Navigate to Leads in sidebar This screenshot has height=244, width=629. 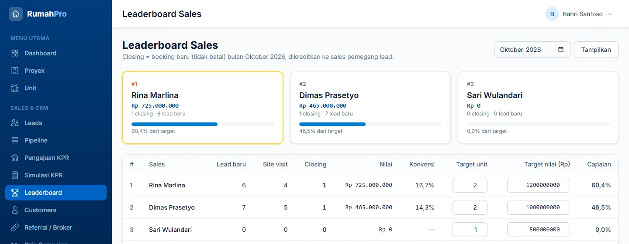pos(56,123)
